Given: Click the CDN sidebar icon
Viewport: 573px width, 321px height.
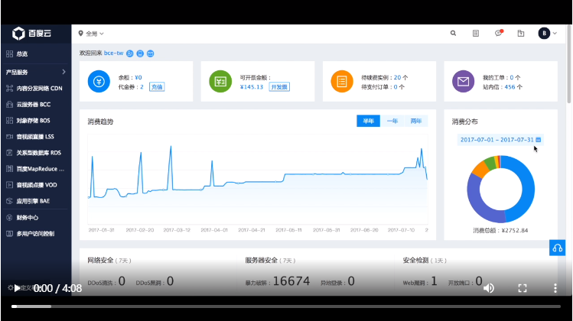Looking at the screenshot, I should coord(9,89).
